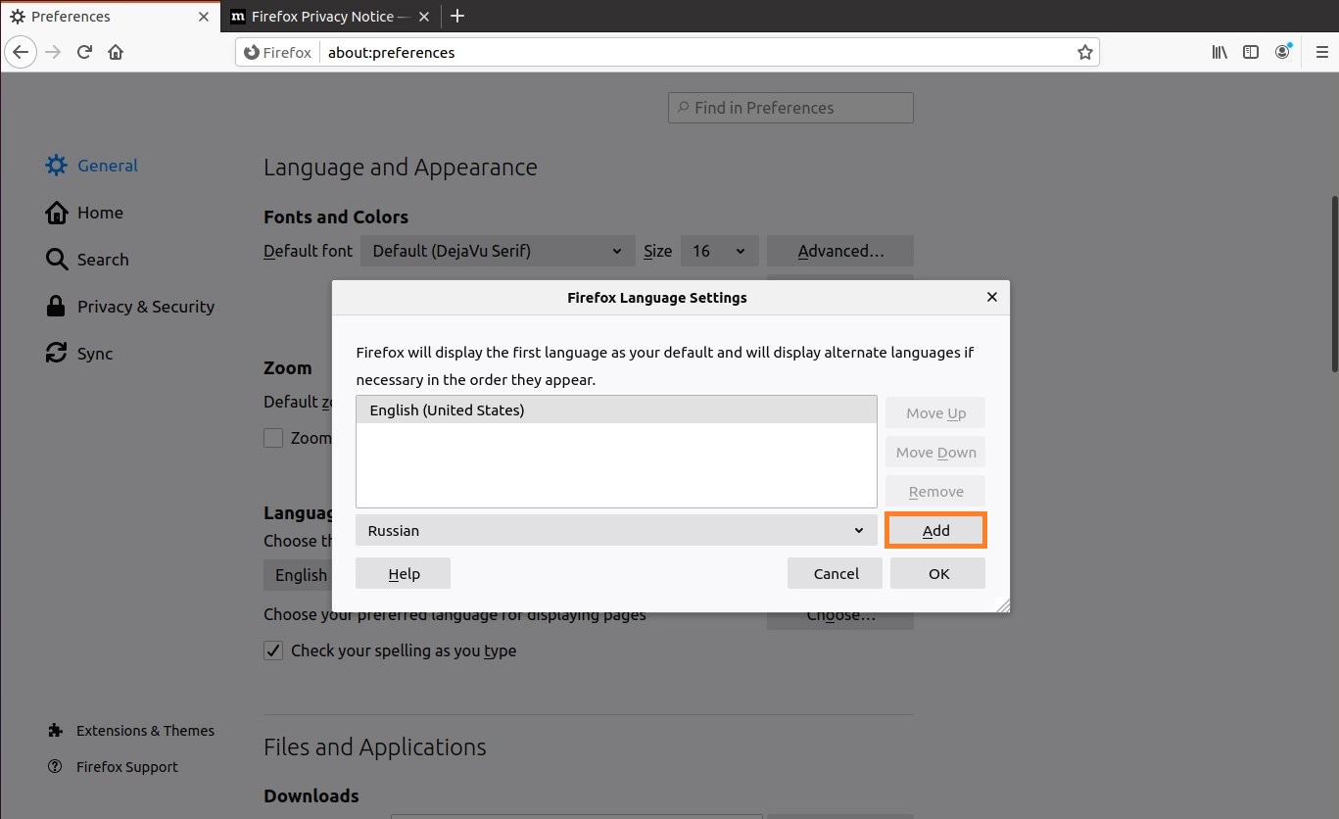Bookmark this page with the star icon
Viewport: 1339px width, 819px height.
(1084, 53)
